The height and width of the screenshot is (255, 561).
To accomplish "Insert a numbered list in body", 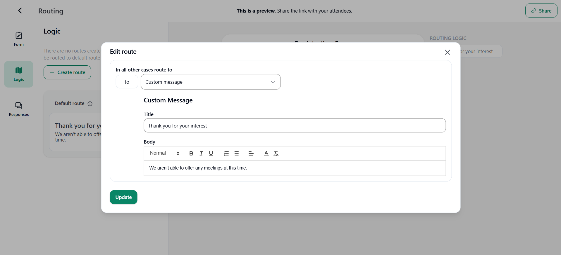I will coord(226,153).
